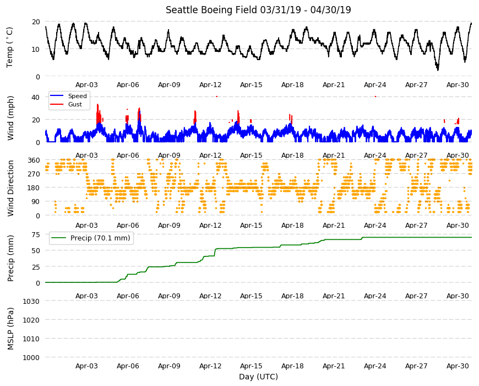Click Apr-30 tick under the MSLP plot
The height and width of the screenshot is (386, 479).
point(458,366)
